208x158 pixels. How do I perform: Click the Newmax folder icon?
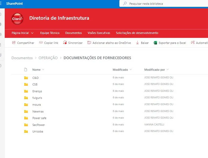tap(26, 111)
